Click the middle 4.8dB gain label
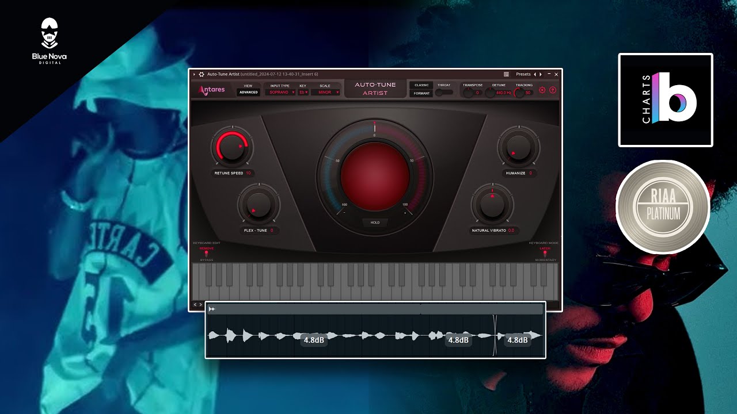 [x=458, y=340]
